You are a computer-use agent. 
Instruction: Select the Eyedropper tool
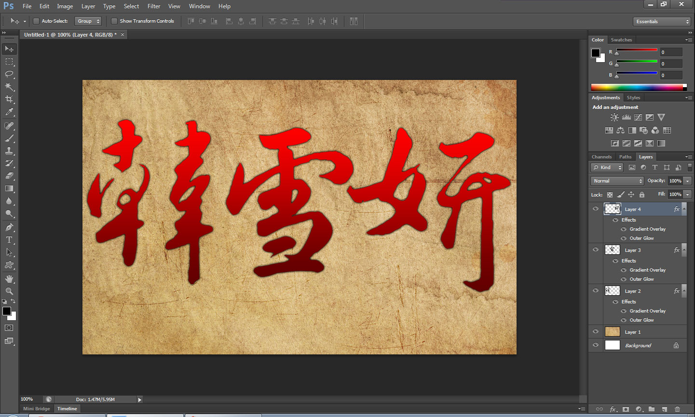tap(9, 112)
